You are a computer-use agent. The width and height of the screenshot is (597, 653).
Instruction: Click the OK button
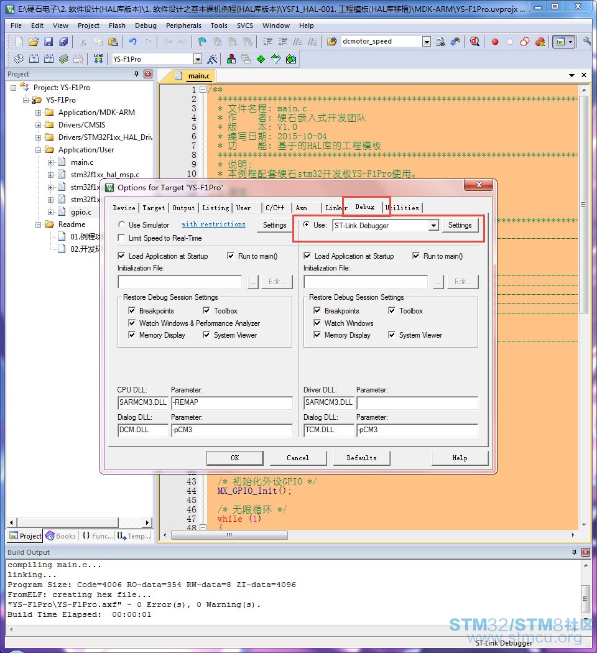pos(235,458)
